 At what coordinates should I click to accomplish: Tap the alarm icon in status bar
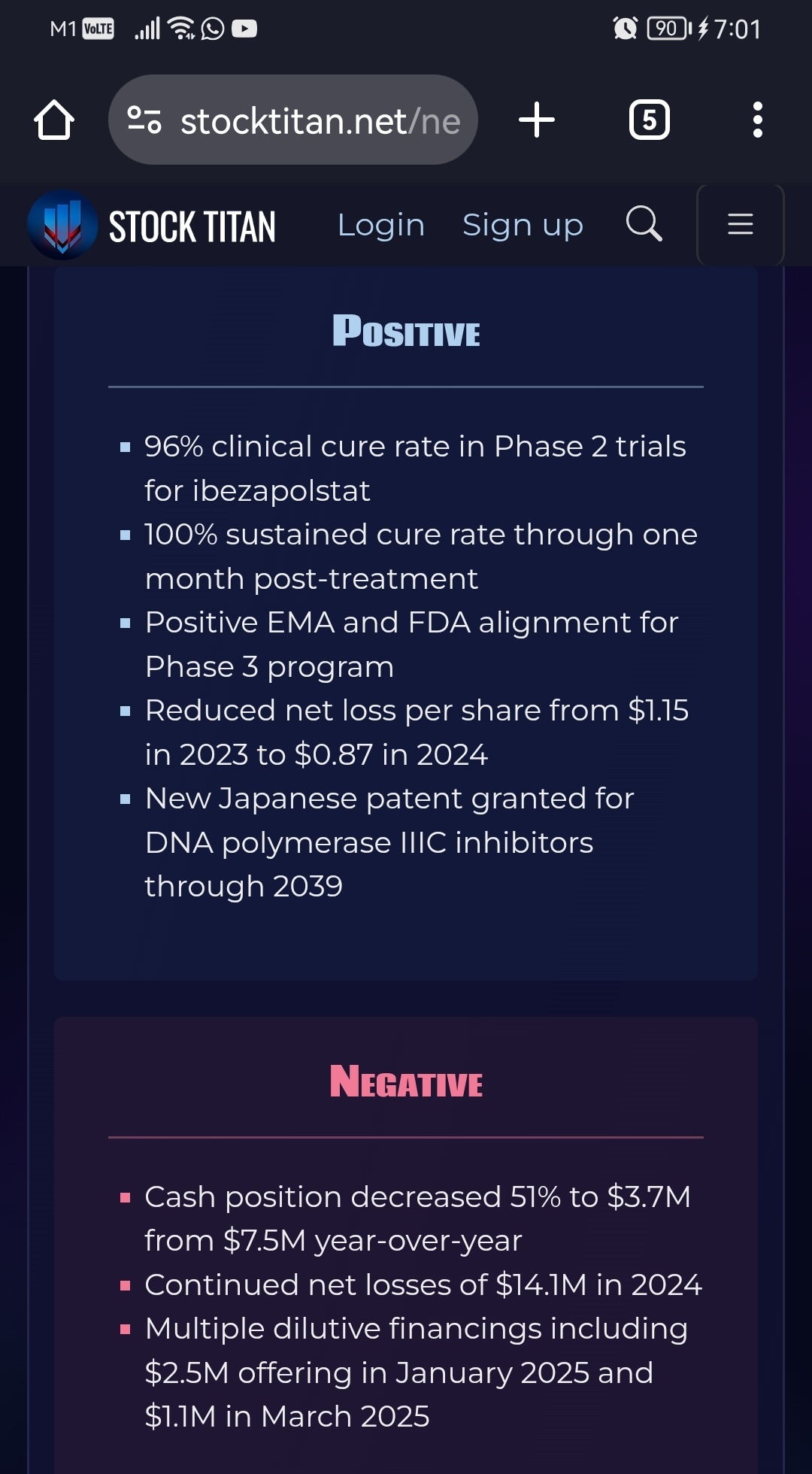[626, 29]
